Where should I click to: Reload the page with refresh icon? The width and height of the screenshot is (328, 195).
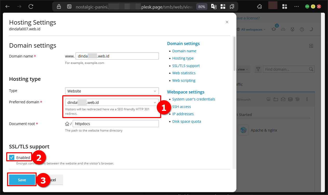[31, 7]
